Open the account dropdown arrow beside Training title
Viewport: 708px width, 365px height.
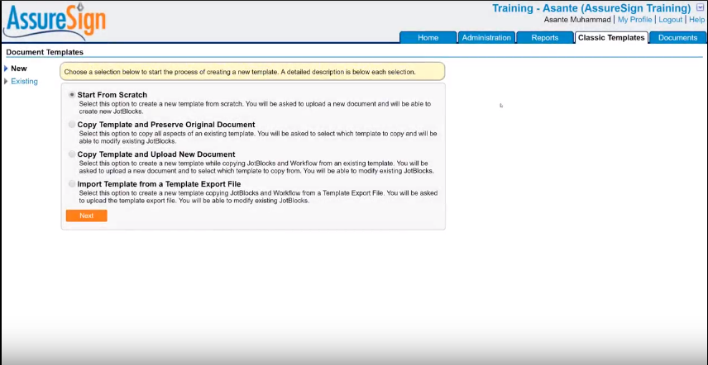pos(701,7)
